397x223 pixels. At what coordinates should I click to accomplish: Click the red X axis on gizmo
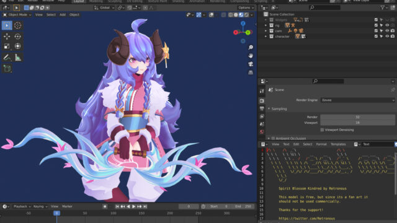click(236, 32)
